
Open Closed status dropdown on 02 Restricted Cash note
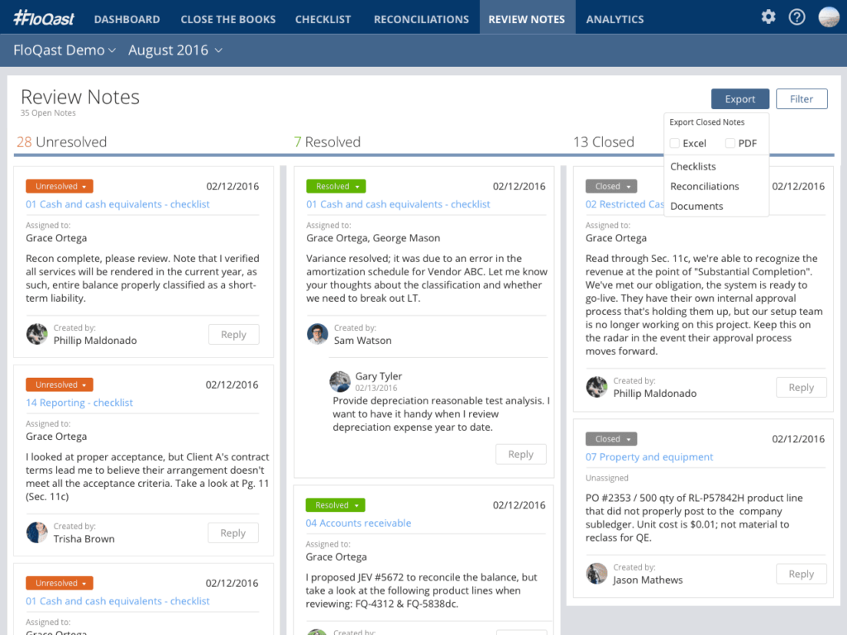(611, 186)
